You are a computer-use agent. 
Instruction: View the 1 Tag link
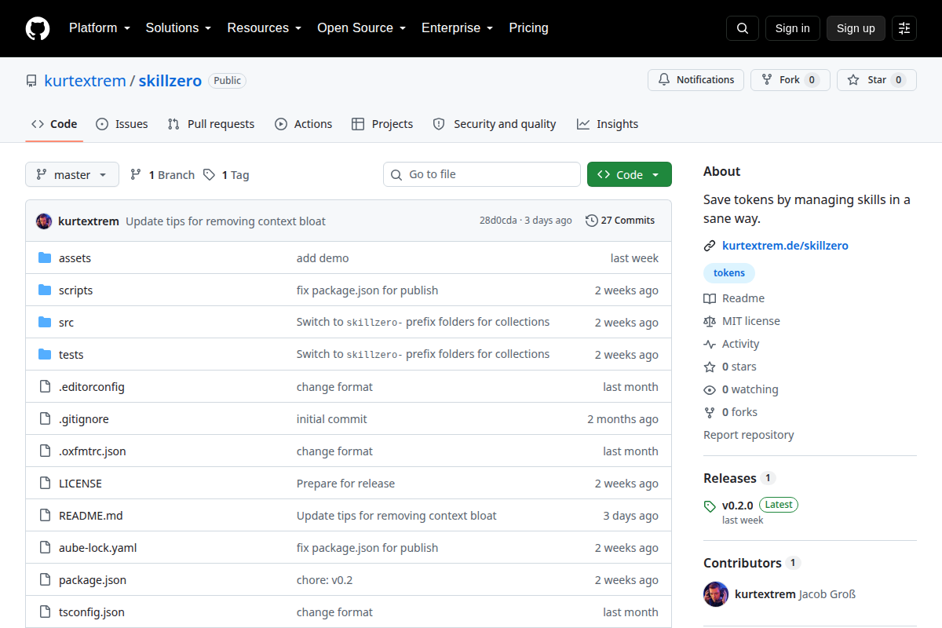point(226,175)
